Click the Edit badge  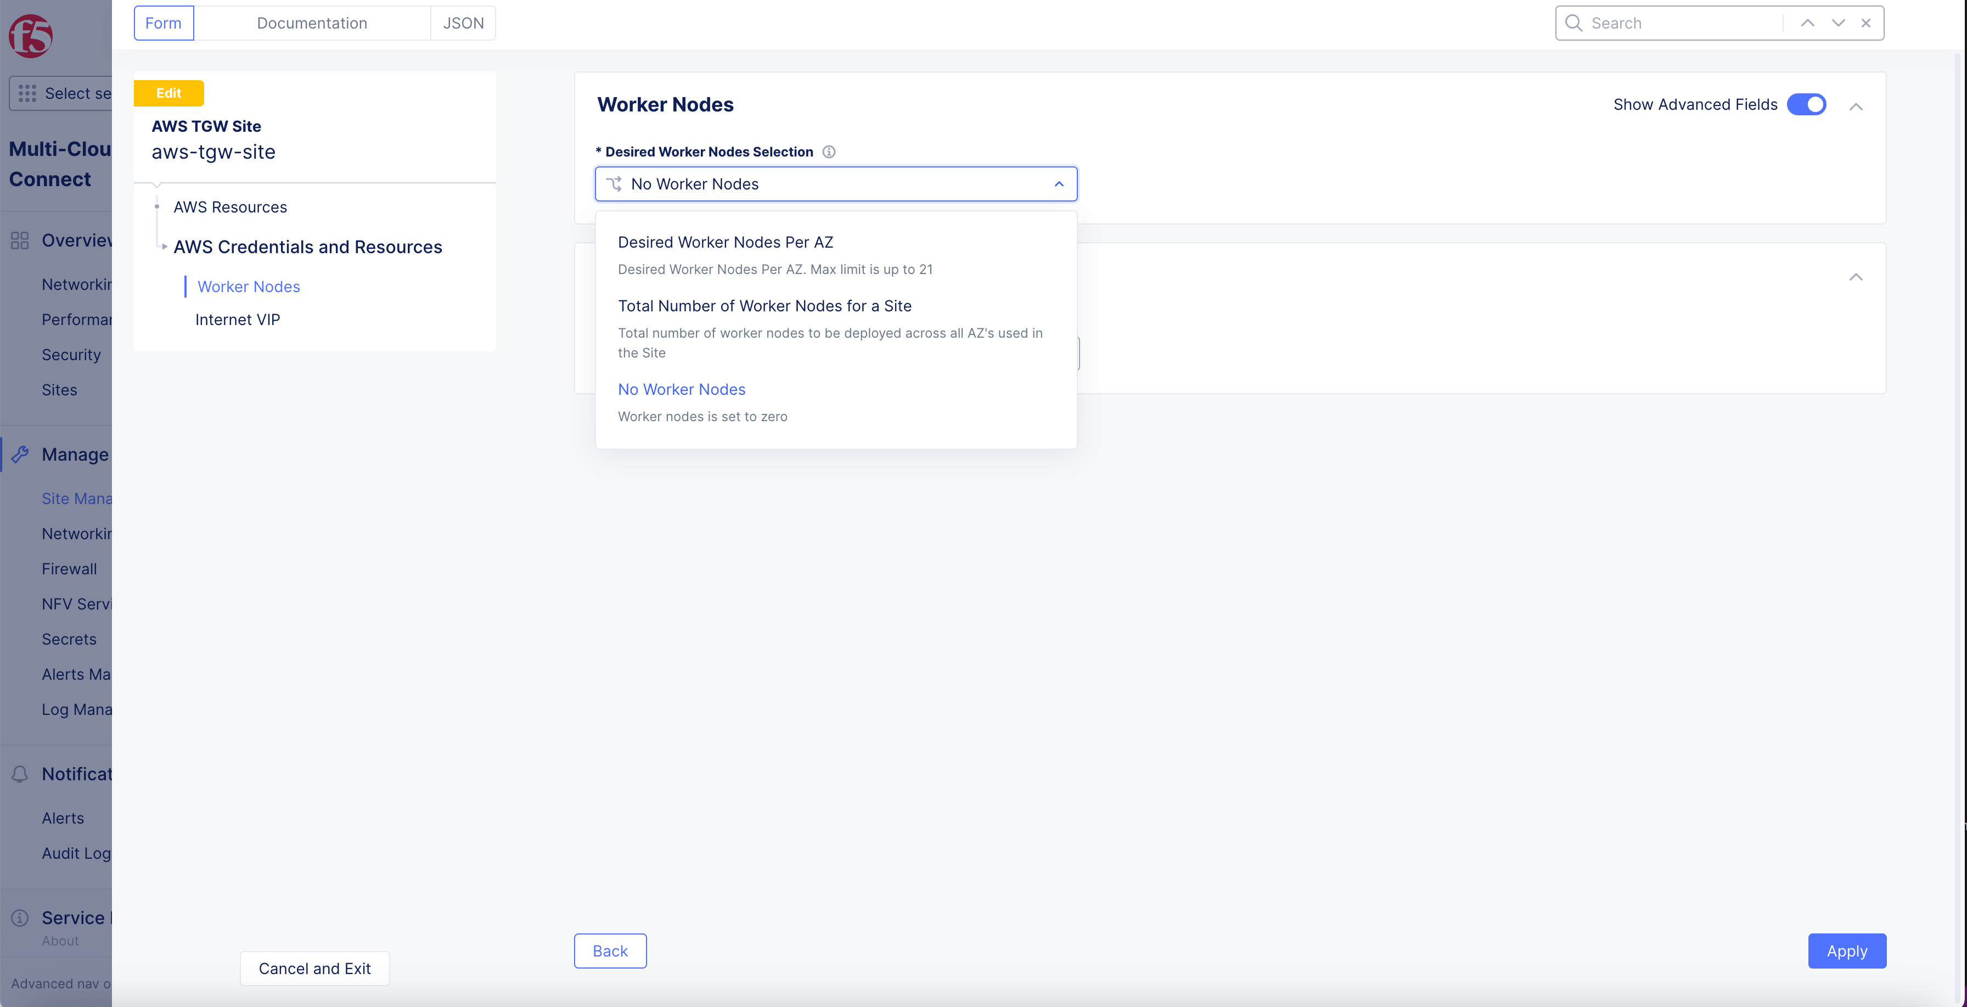[168, 93]
